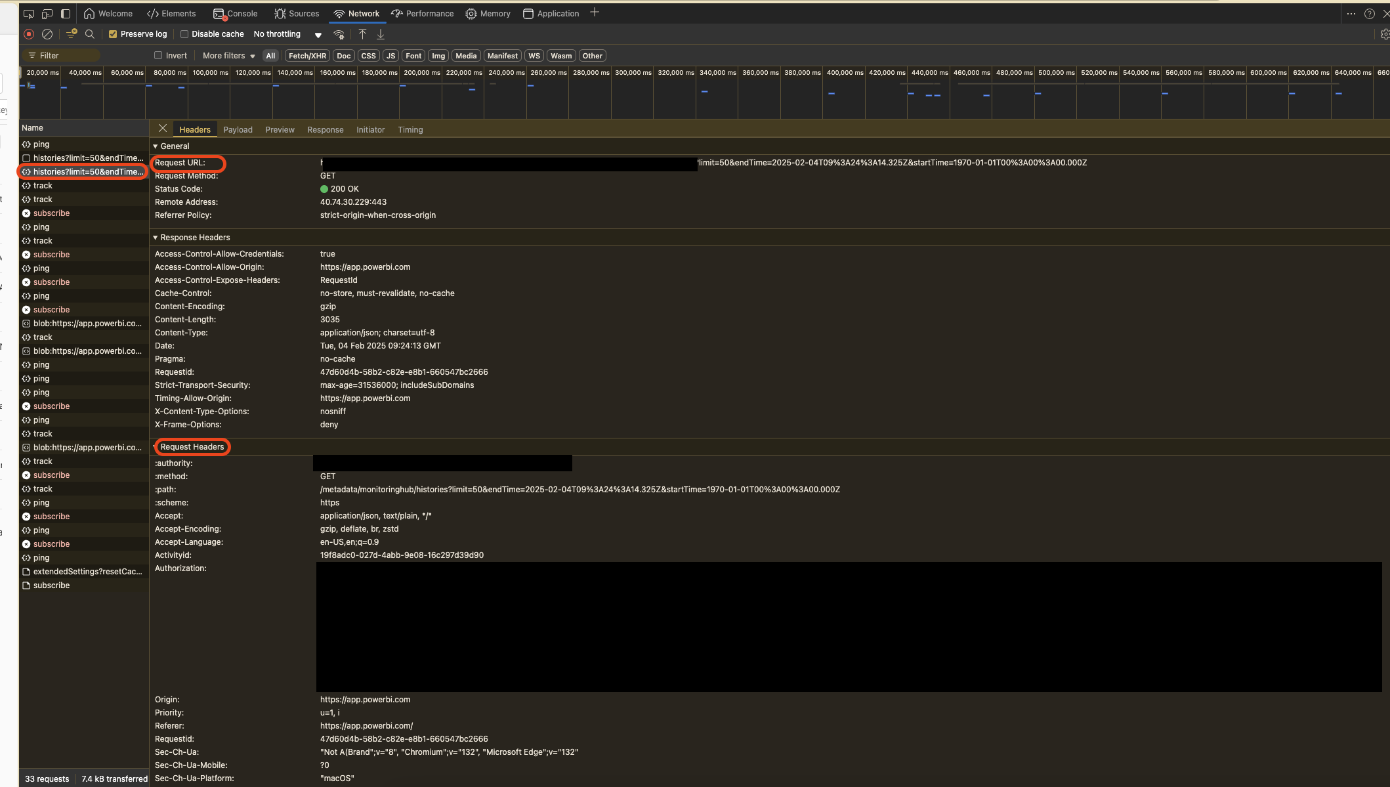Viewport: 1390px width, 787px height.
Task: Activate the inspect element picker icon
Action: pyautogui.click(x=29, y=13)
